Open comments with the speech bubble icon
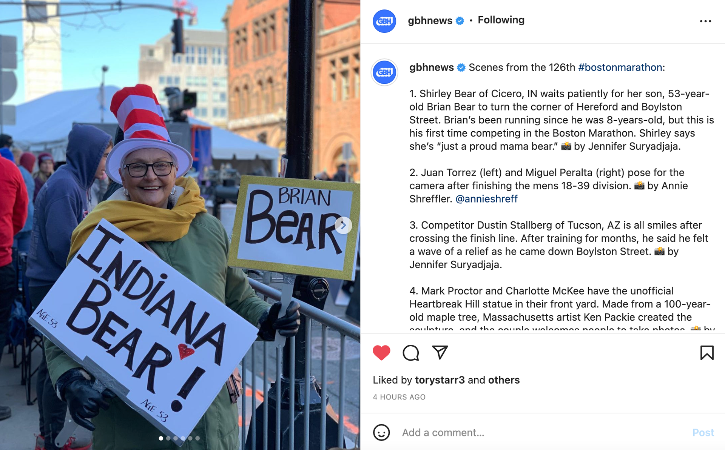This screenshot has height=450, width=725. pos(410,353)
